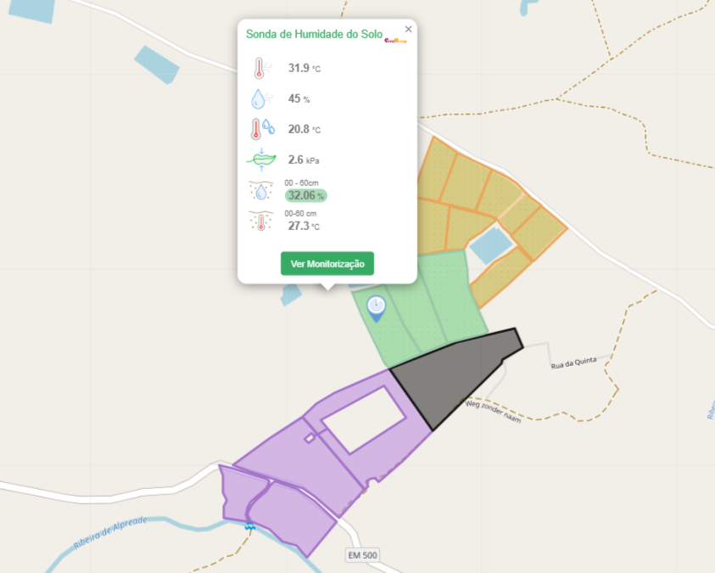
Task: Click the dew point thermometer-droplets icon
Action: coord(260,129)
